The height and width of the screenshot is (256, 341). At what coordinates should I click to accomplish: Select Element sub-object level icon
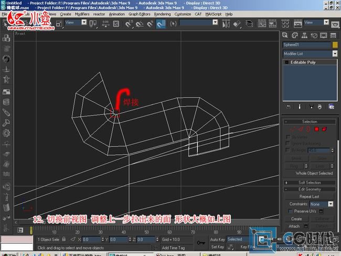click(324, 129)
